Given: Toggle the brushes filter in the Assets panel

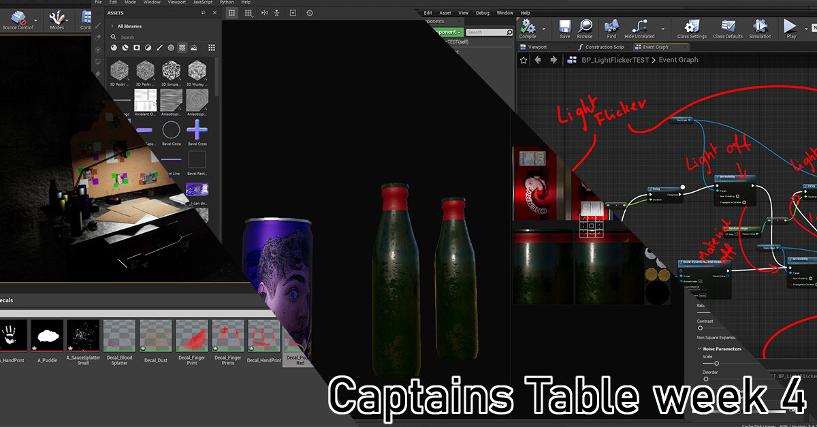Looking at the screenshot, I should (x=159, y=47).
